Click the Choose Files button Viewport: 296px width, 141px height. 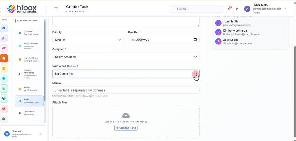126,128
